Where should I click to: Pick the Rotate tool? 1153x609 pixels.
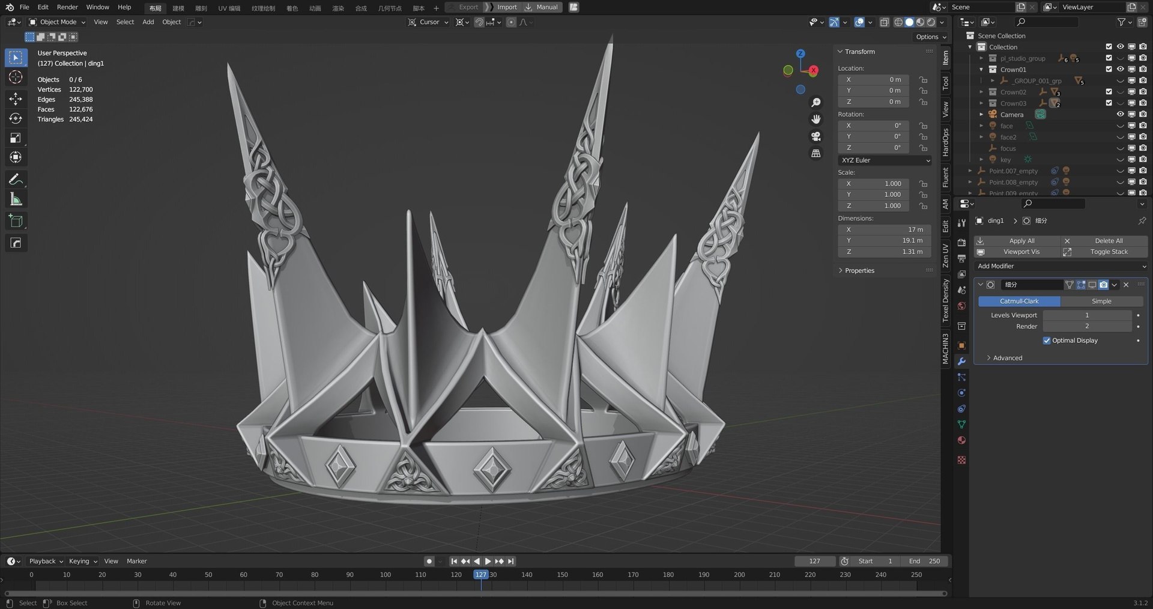(16, 118)
